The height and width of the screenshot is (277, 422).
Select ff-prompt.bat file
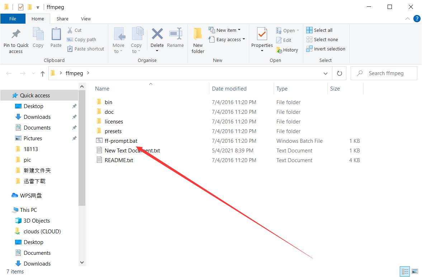tap(121, 141)
